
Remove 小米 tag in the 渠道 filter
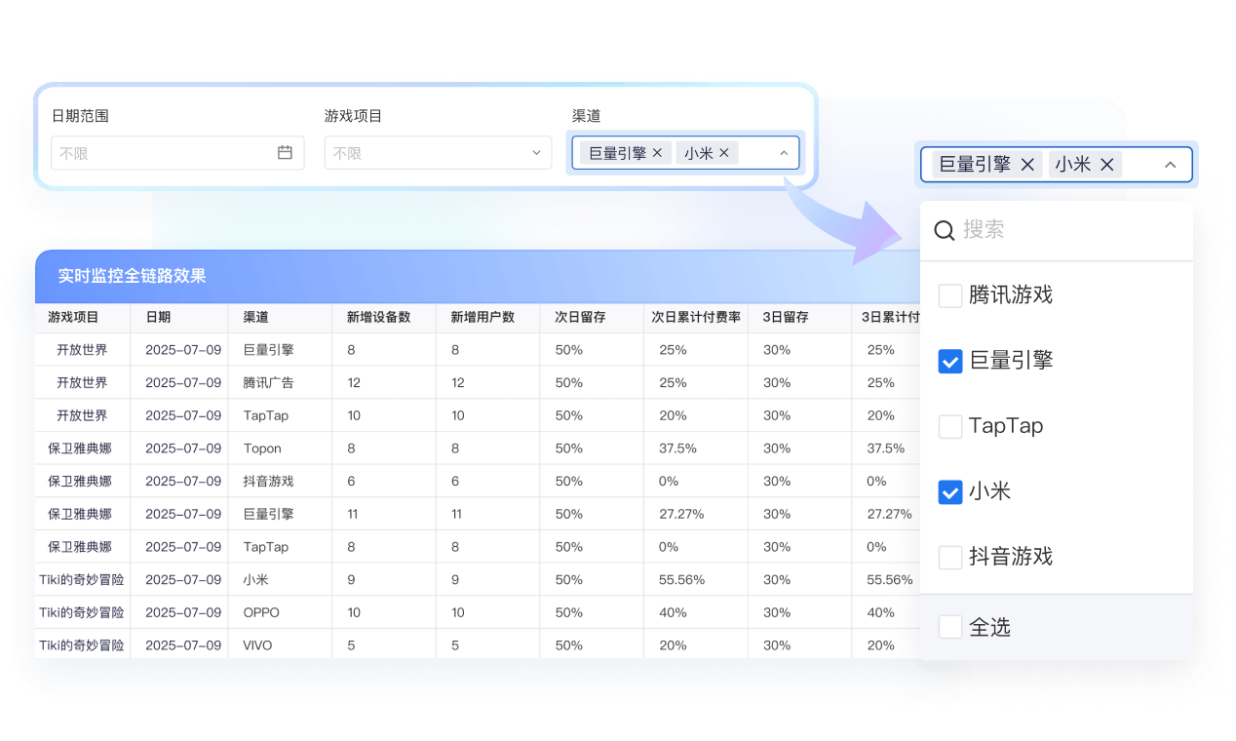[724, 153]
